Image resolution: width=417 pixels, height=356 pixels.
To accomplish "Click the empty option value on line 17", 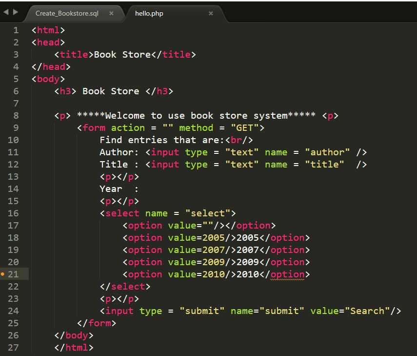I will click(x=208, y=226).
